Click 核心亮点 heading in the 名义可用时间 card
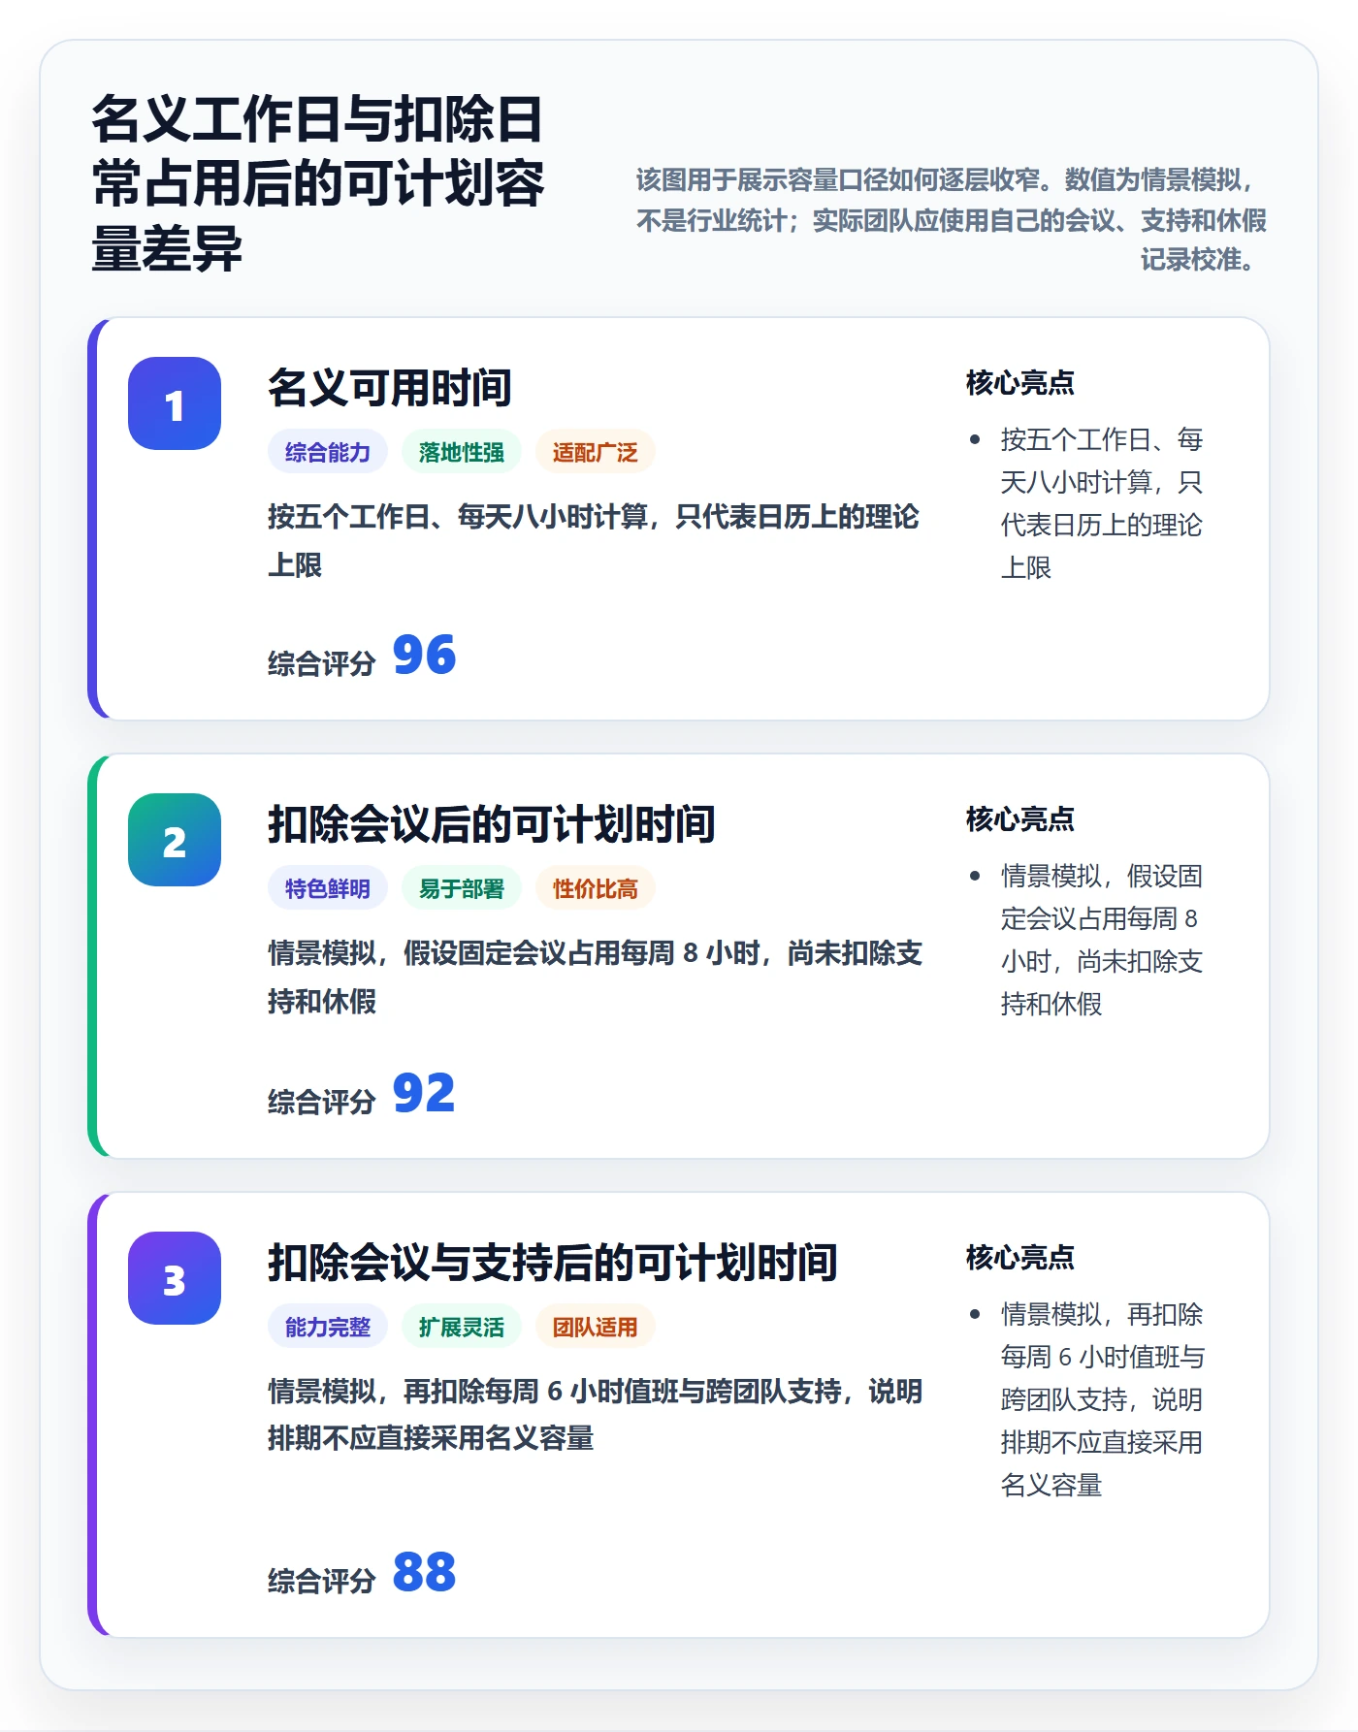The width and height of the screenshot is (1358, 1732). point(1020,383)
